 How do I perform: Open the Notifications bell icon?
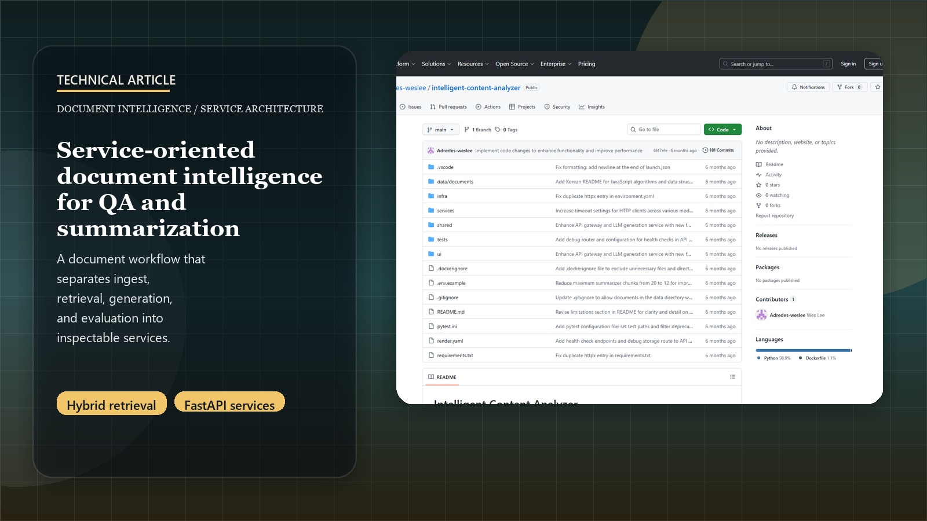[794, 87]
